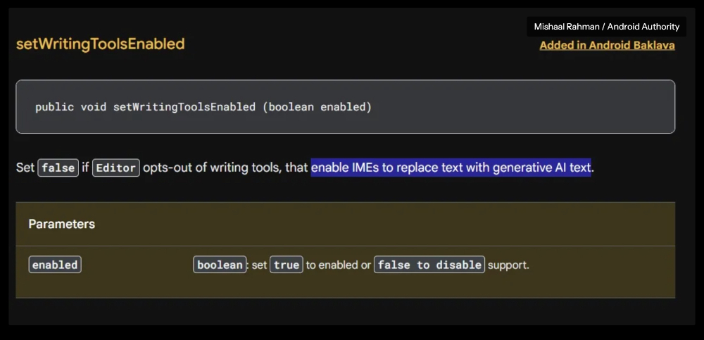Viewport: 704px width, 340px height.
Task: Click the "false to disable" code chip
Action: pyautogui.click(x=429, y=265)
